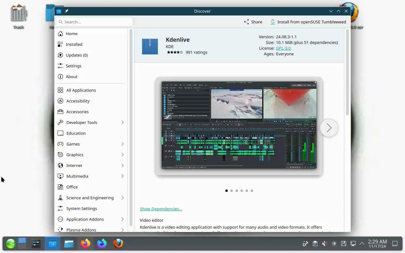Click the virtual desktop pager in taskbar
405x253 pixels.
point(22,243)
